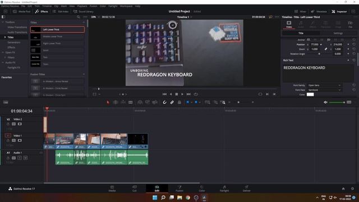The height and width of the screenshot is (202, 359).
Task: Collapse the Open FX tree section
Action: [3, 52]
